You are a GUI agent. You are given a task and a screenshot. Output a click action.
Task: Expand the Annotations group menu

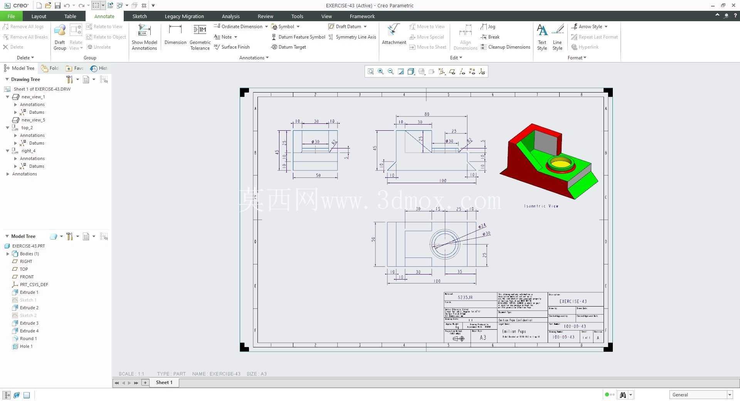tap(254, 58)
